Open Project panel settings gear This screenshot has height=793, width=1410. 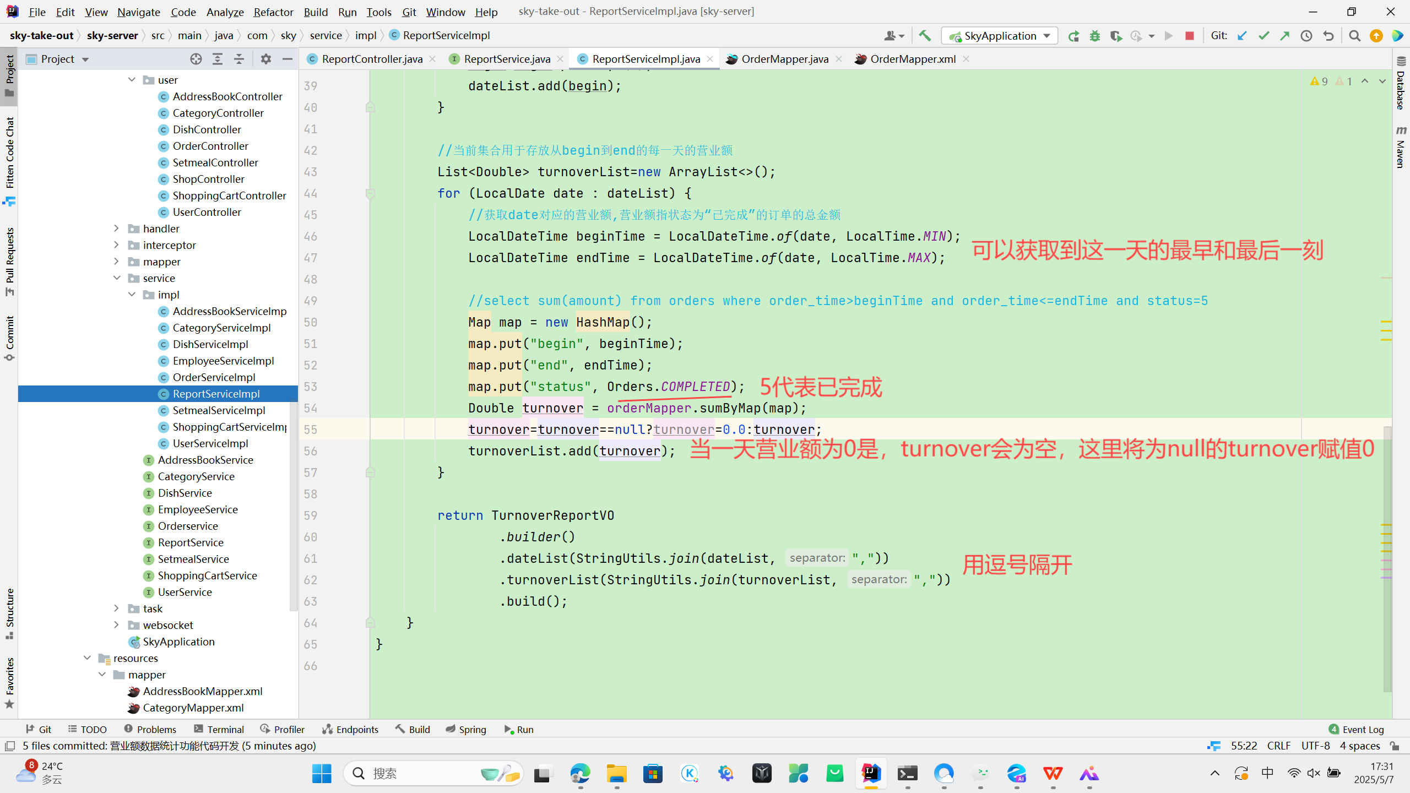[266, 59]
